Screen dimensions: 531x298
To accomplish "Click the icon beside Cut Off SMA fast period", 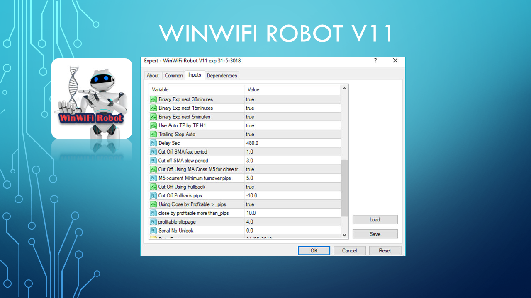I will pos(153,151).
